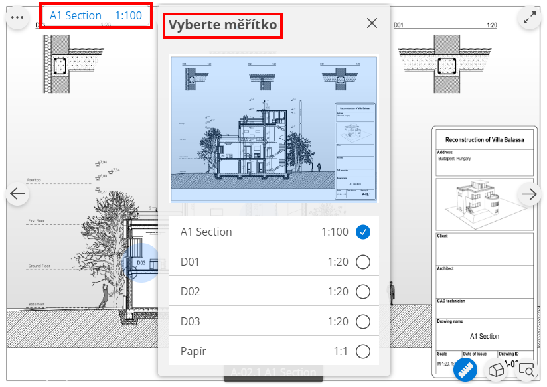
Task: Open the three-dots more options menu
Action: (x=17, y=17)
